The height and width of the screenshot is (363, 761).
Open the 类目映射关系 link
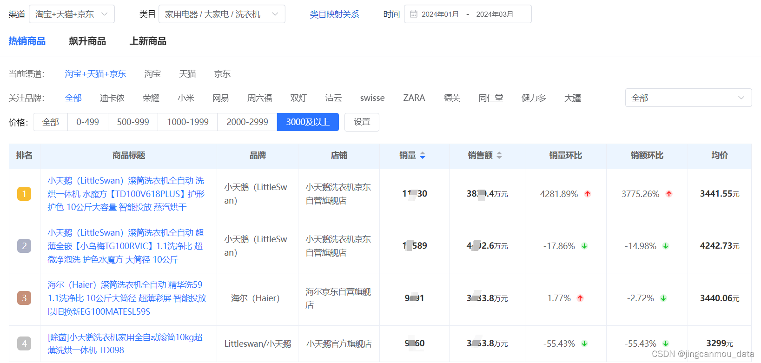(x=334, y=14)
